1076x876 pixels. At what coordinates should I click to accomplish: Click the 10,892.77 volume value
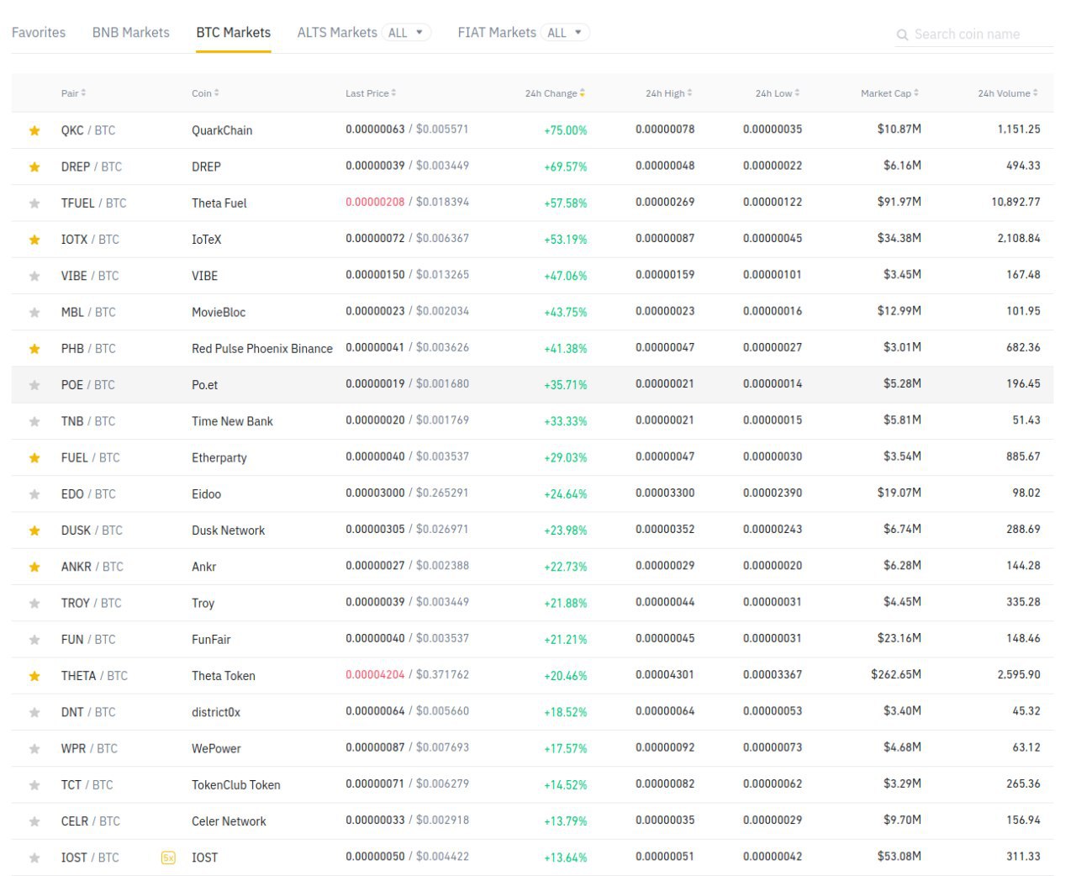coord(1015,202)
